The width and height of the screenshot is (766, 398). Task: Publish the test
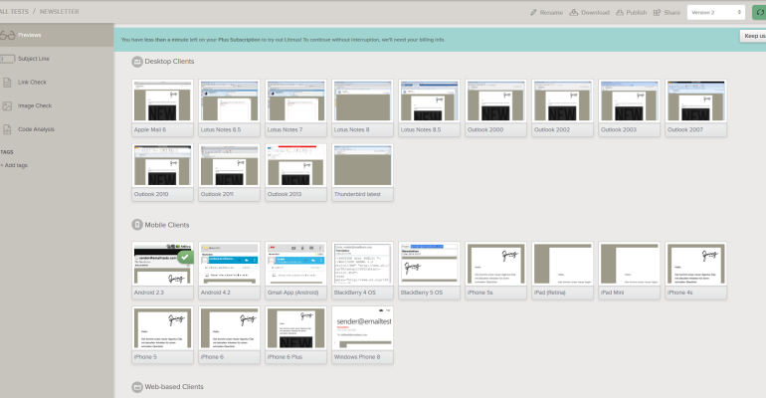(x=631, y=12)
